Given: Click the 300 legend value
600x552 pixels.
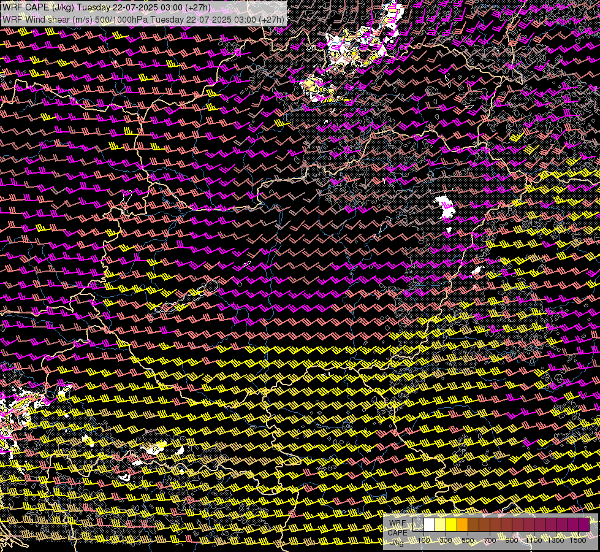Looking at the screenshot, I should 446,540.
